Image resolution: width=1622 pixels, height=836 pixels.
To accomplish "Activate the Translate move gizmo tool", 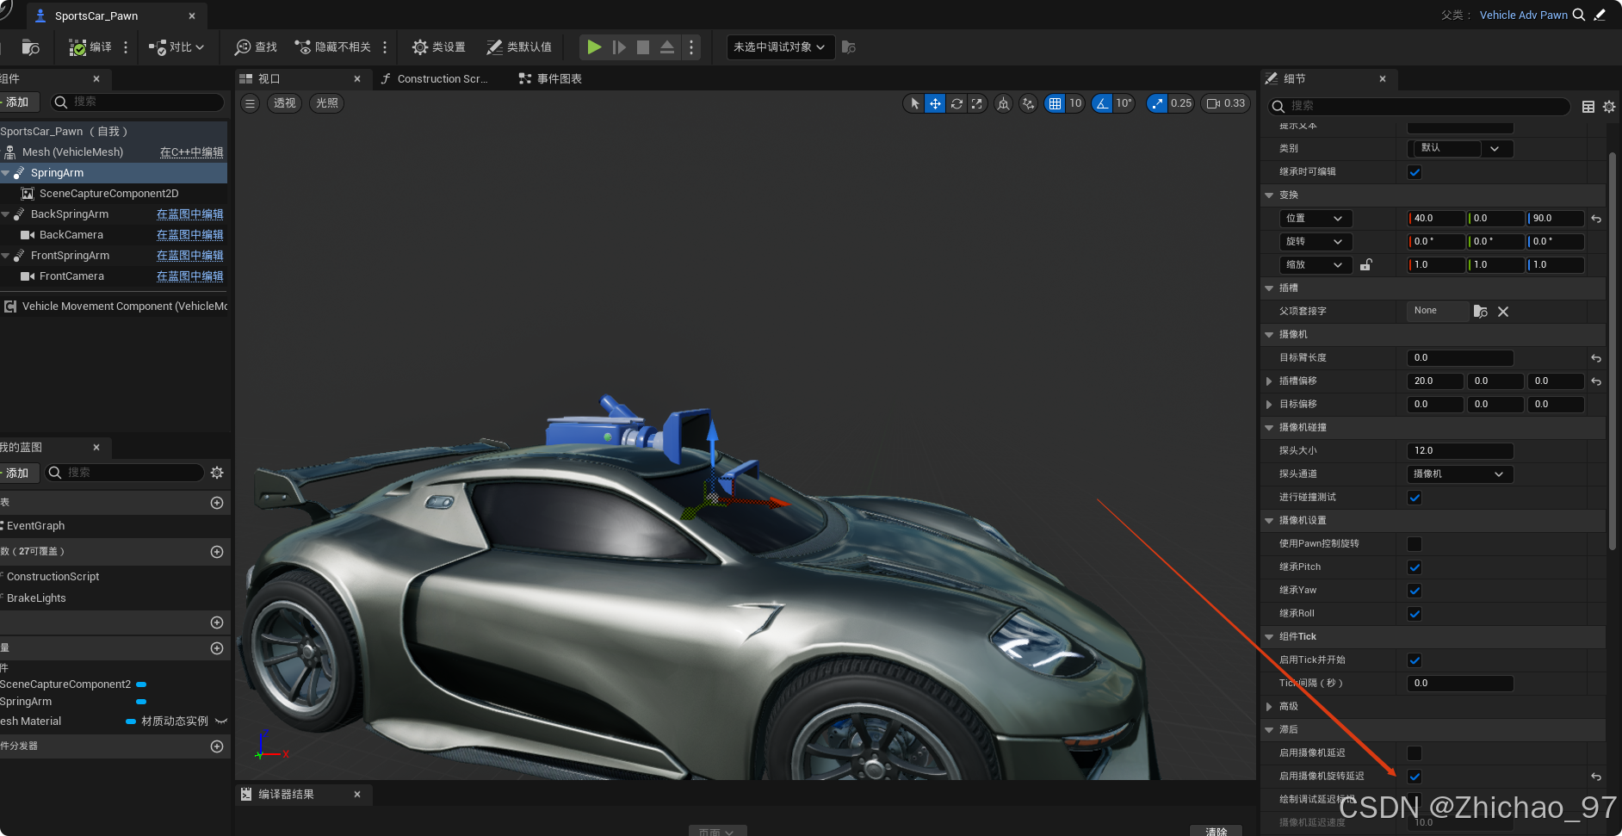I will [935, 103].
